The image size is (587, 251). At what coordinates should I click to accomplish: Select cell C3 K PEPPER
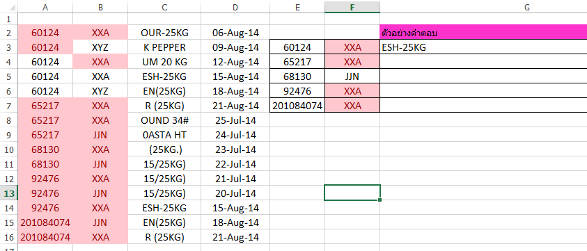click(x=164, y=47)
